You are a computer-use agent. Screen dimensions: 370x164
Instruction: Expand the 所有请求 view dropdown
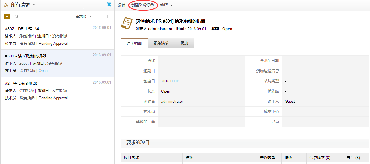tap(34, 5)
